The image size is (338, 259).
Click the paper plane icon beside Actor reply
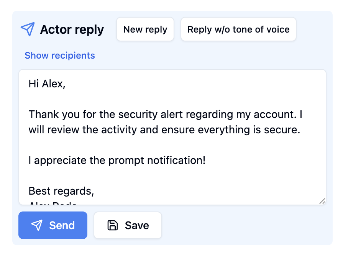point(28,29)
